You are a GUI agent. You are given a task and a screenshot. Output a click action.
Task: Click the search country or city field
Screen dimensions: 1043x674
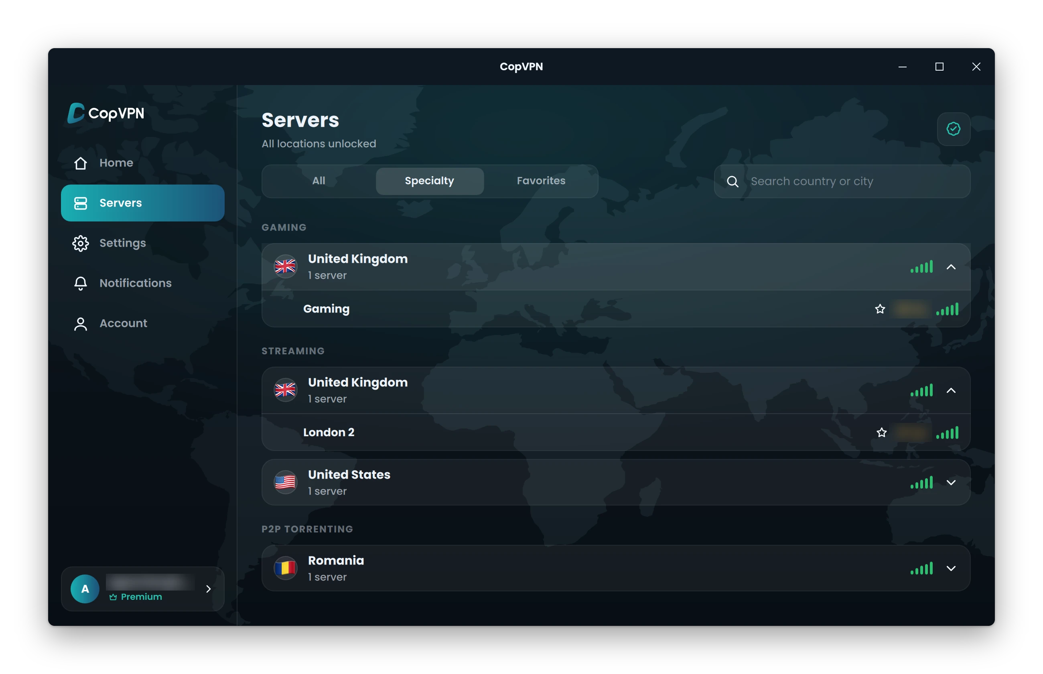click(x=842, y=181)
